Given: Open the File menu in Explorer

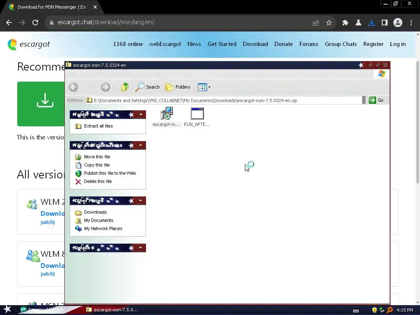Looking at the screenshot, I should pos(72,74).
